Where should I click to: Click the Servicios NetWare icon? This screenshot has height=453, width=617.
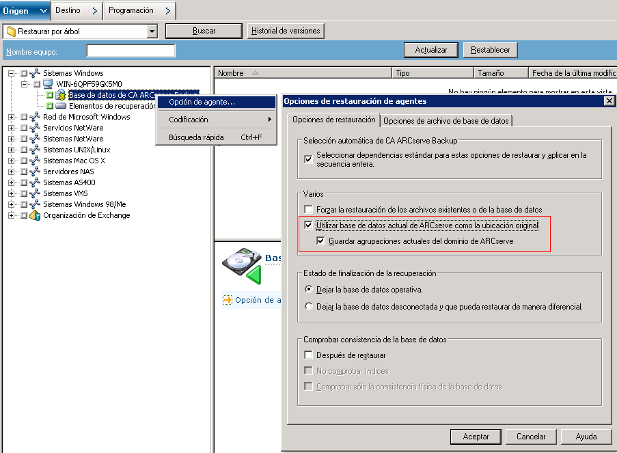[35, 128]
